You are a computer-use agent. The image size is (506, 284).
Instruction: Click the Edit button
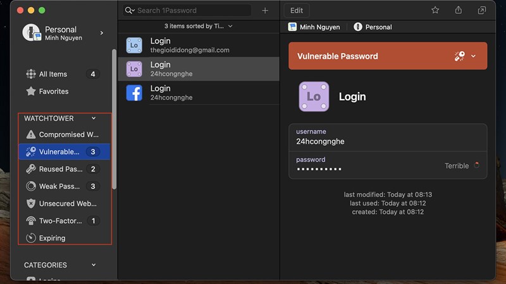click(x=296, y=10)
